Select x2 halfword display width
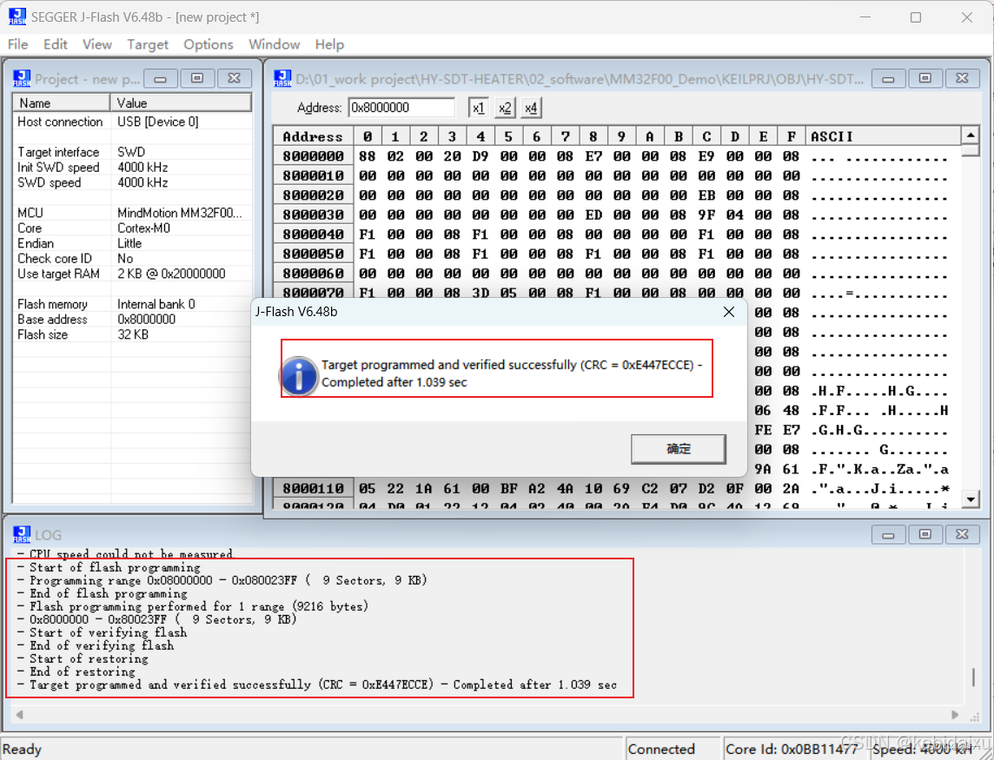Viewport: 994px width, 760px height. (x=505, y=108)
